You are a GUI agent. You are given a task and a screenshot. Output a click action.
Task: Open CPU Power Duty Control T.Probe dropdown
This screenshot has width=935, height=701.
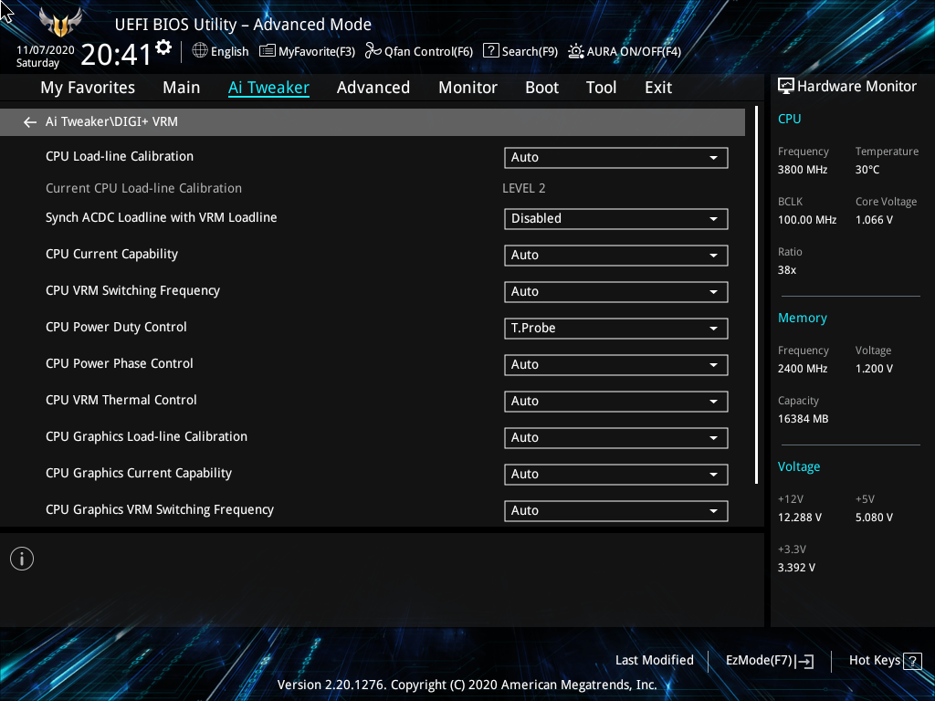tap(615, 329)
